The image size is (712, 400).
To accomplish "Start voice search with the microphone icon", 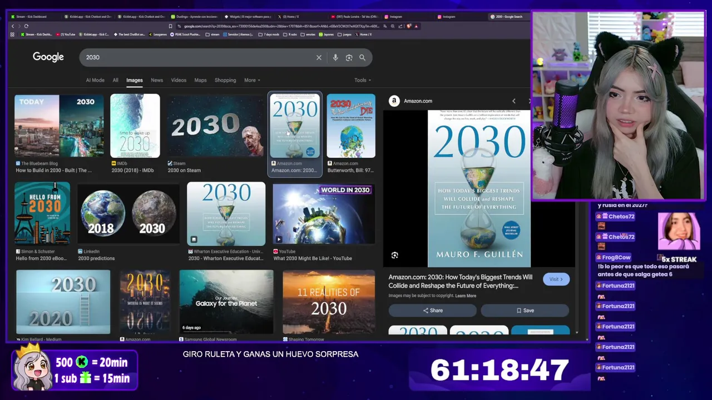I will point(335,57).
